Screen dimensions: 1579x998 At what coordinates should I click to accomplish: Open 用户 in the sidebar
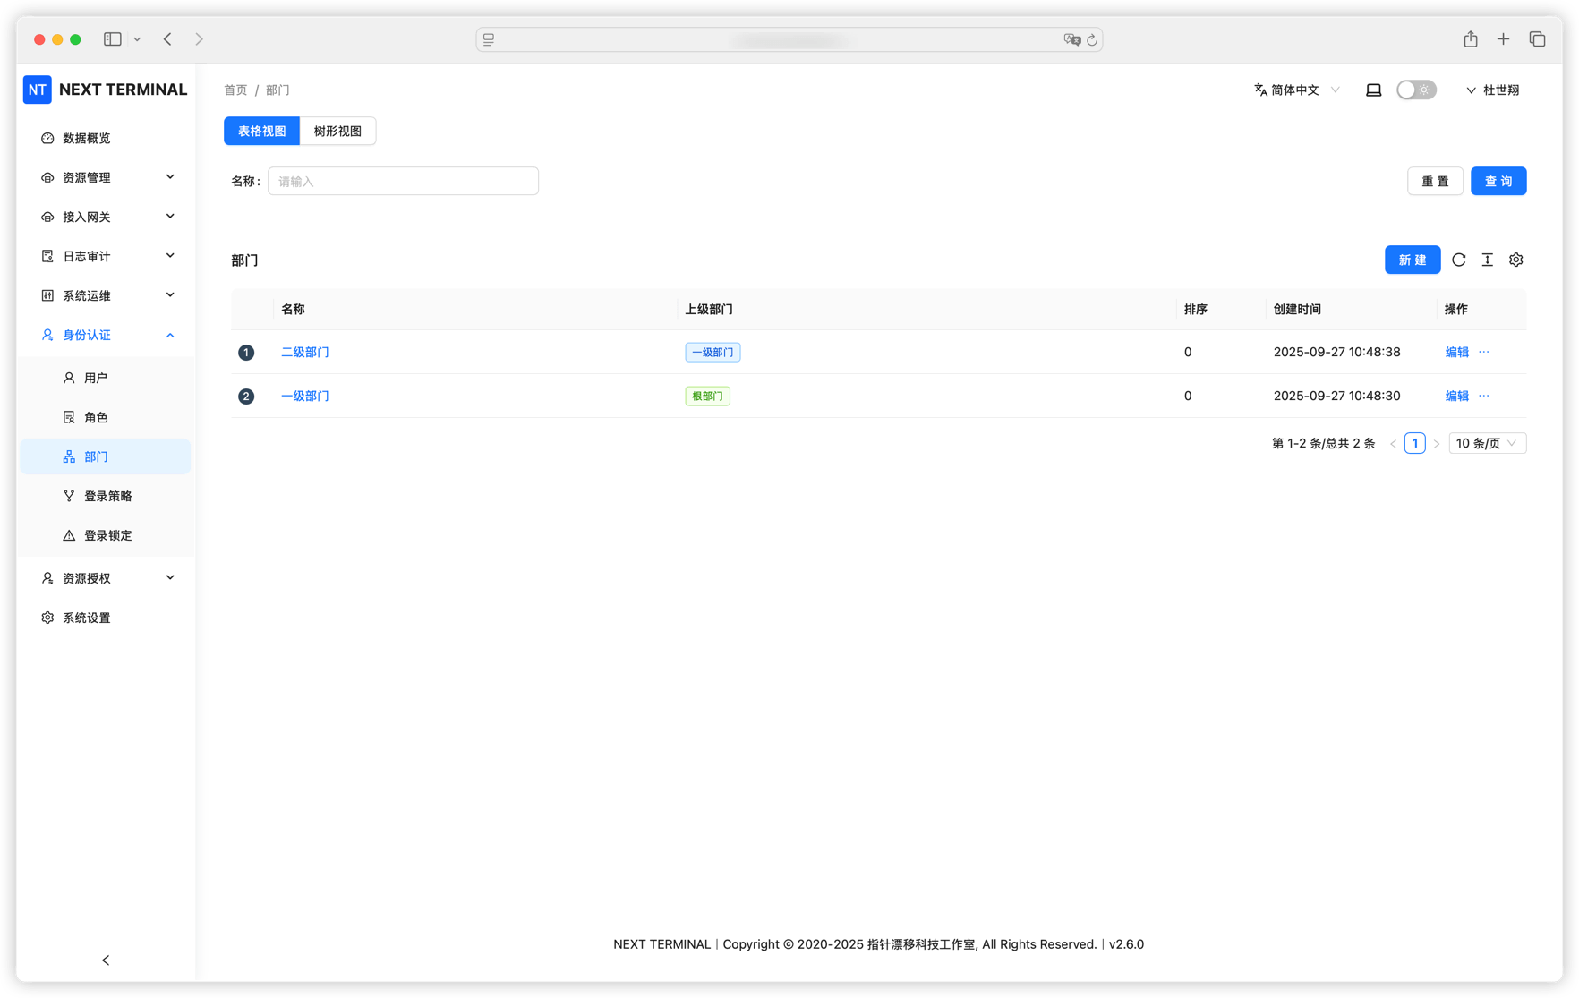[x=96, y=378]
